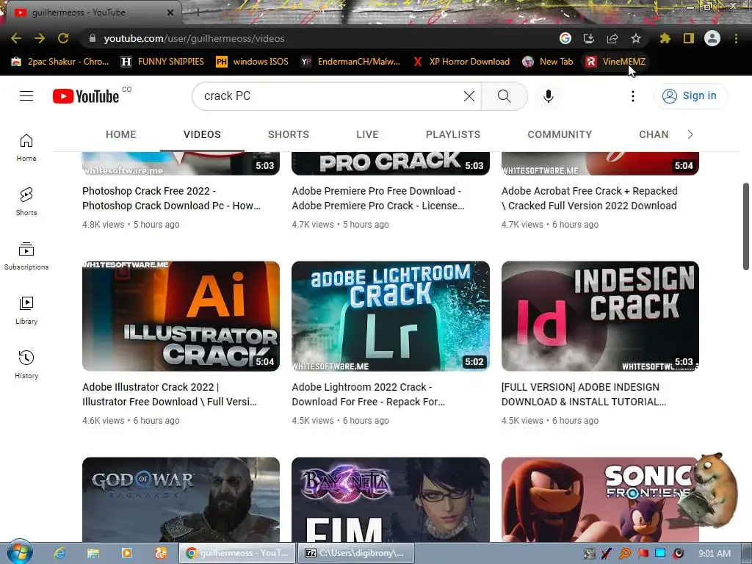Image resolution: width=752 pixels, height=564 pixels.
Task: Start voice search with the microphone
Action: click(x=548, y=96)
